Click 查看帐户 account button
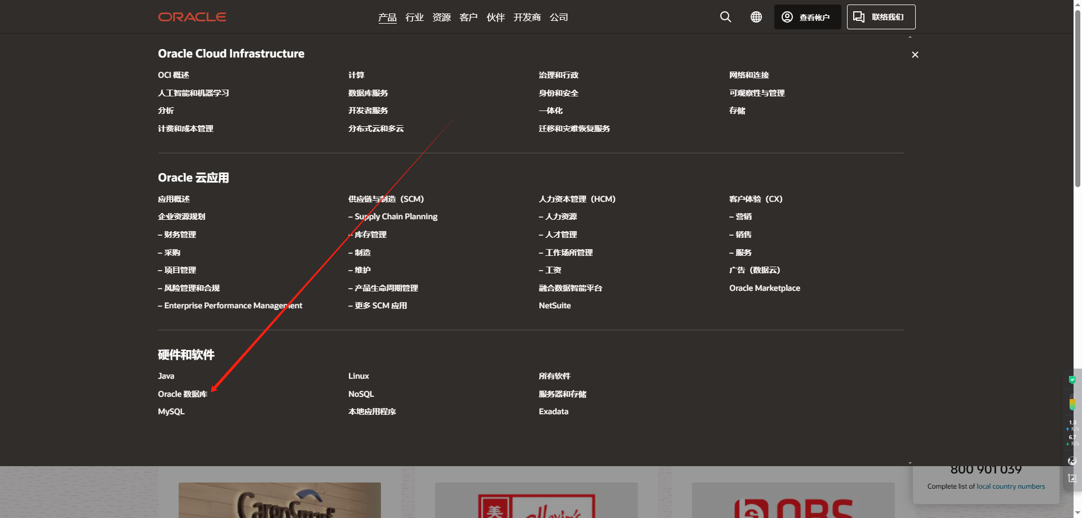Image resolution: width=1082 pixels, height=518 pixels. coord(808,17)
